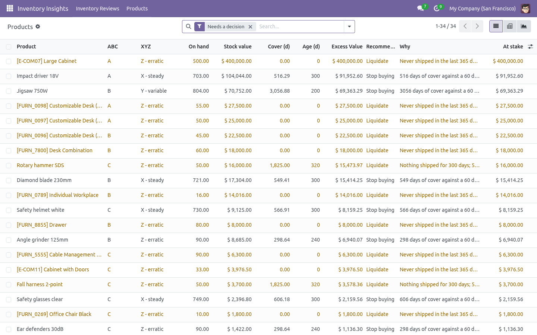The height and width of the screenshot is (335, 537).
Task: Go to the next page arrow
Action: pos(477,26)
